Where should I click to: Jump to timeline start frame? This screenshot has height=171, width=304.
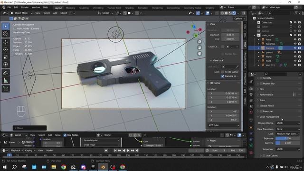tap(115, 151)
